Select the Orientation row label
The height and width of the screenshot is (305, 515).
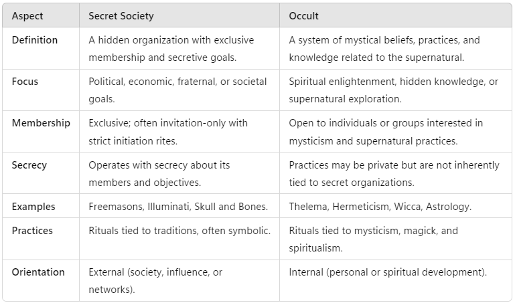(x=38, y=272)
